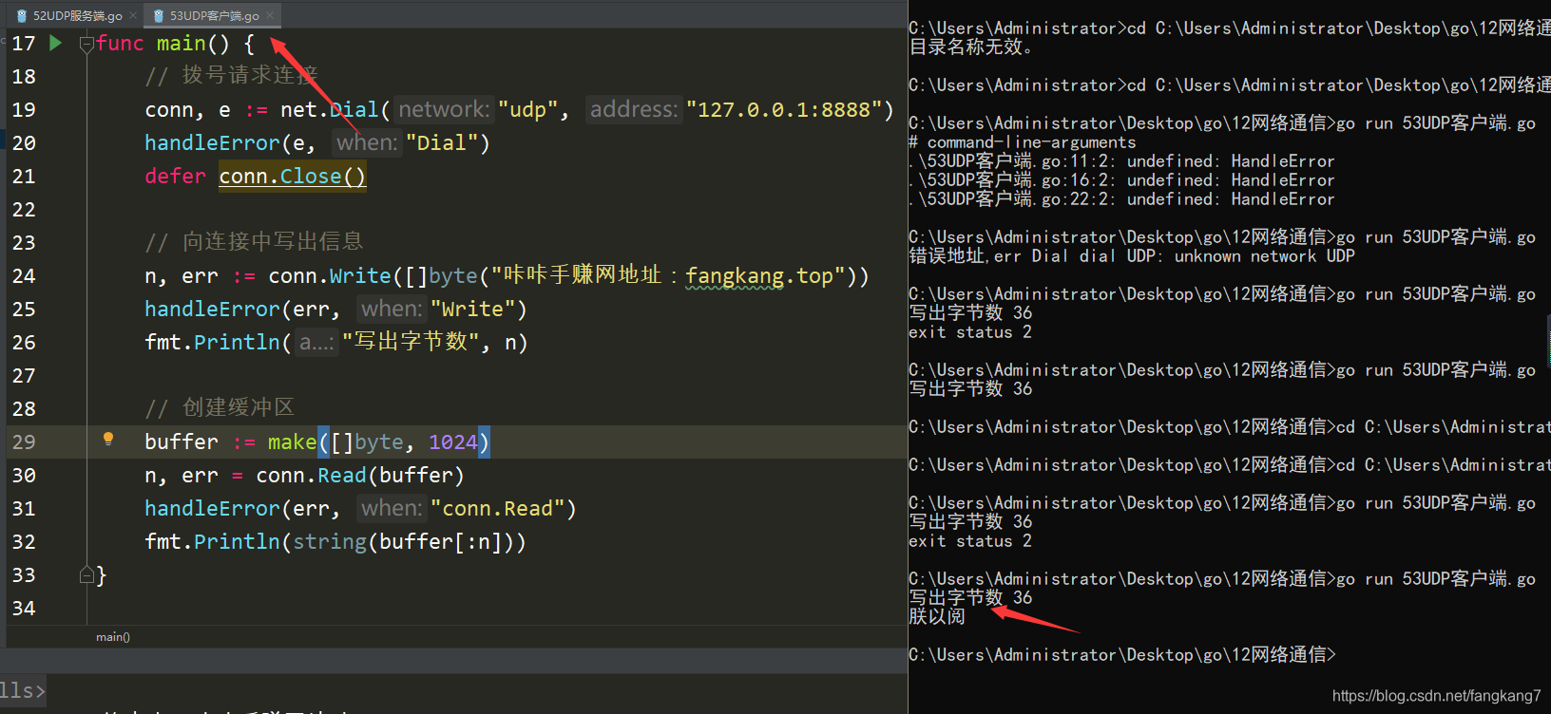Click the 1024 number literal

click(453, 442)
